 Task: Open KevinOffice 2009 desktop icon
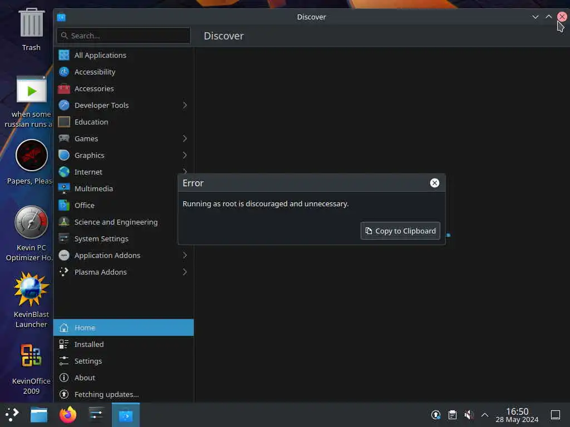31,369
